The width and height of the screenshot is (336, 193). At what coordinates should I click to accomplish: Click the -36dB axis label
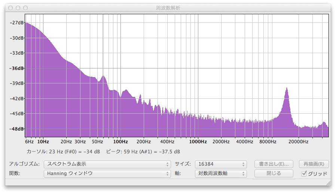click(x=16, y=68)
